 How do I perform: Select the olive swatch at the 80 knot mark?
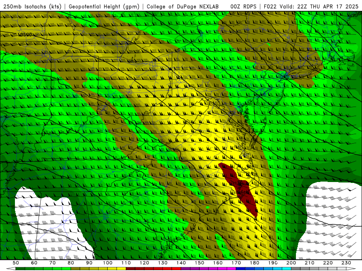click(x=75, y=269)
